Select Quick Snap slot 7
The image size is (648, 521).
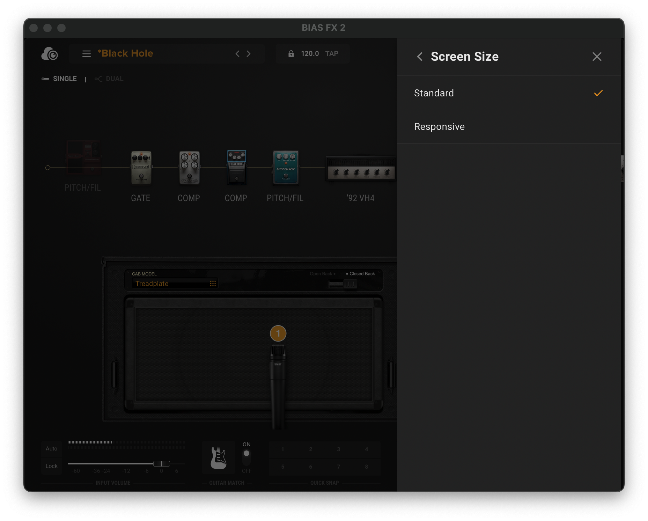pos(339,467)
